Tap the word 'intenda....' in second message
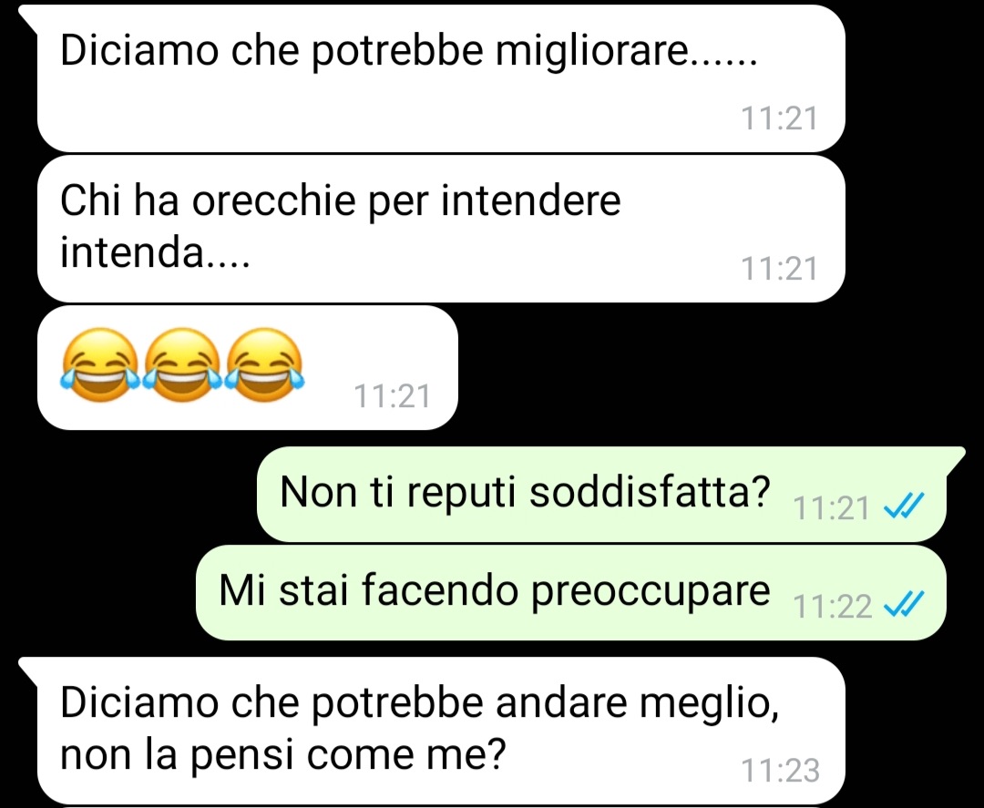Viewport: 984px width, 808px height. point(155,253)
